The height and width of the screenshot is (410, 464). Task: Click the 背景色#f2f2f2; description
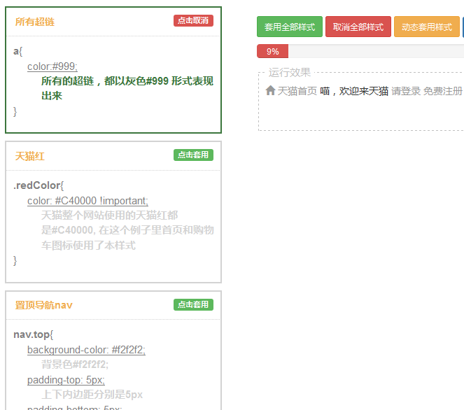75,365
